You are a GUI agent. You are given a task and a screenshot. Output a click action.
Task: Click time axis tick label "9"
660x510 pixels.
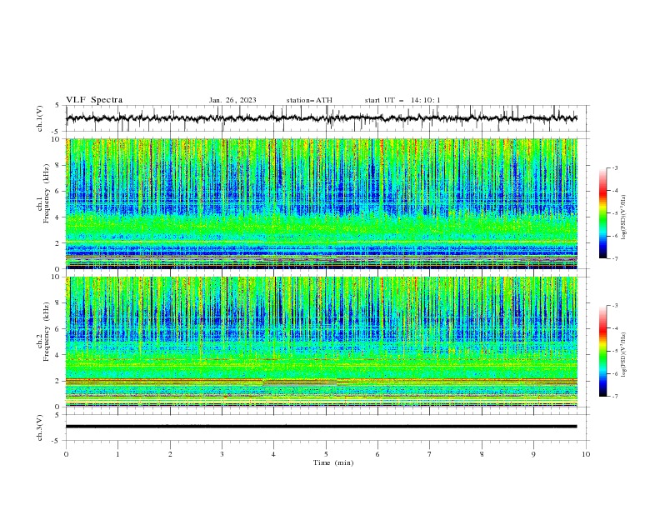click(533, 454)
